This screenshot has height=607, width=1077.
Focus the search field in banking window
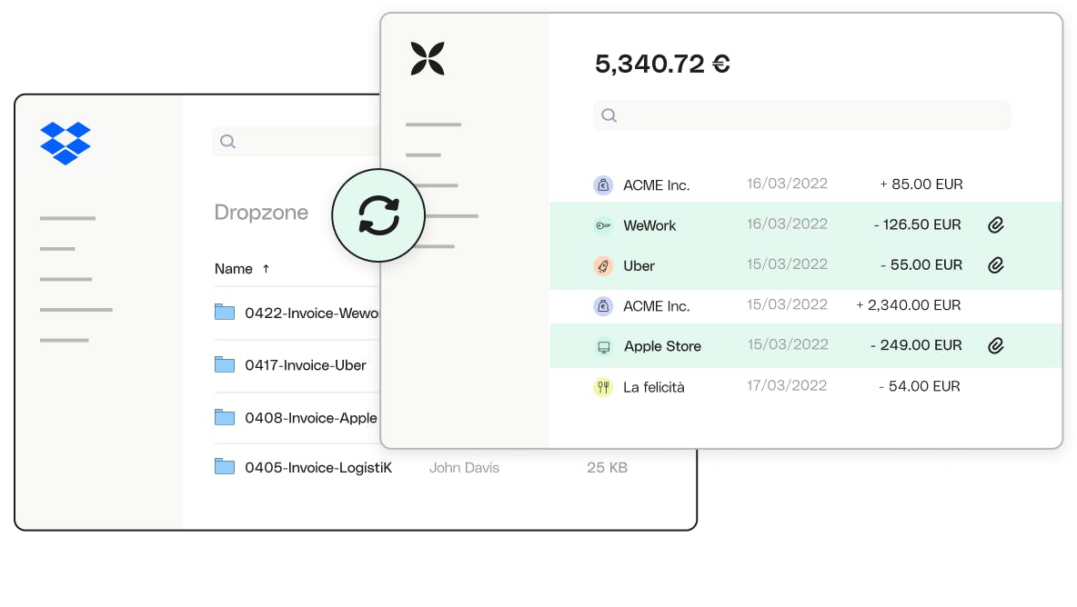pos(802,115)
